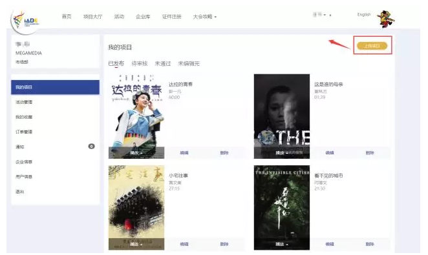The image size is (428, 255).
Task: Click 删除 for 达拉的青春
Action: pos(224,153)
